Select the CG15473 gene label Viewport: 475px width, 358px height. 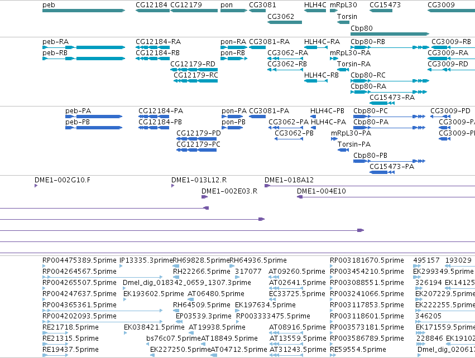[385, 5]
